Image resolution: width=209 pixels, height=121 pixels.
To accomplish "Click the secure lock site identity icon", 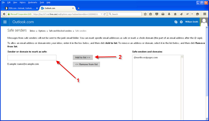I will (x=9, y=14).
